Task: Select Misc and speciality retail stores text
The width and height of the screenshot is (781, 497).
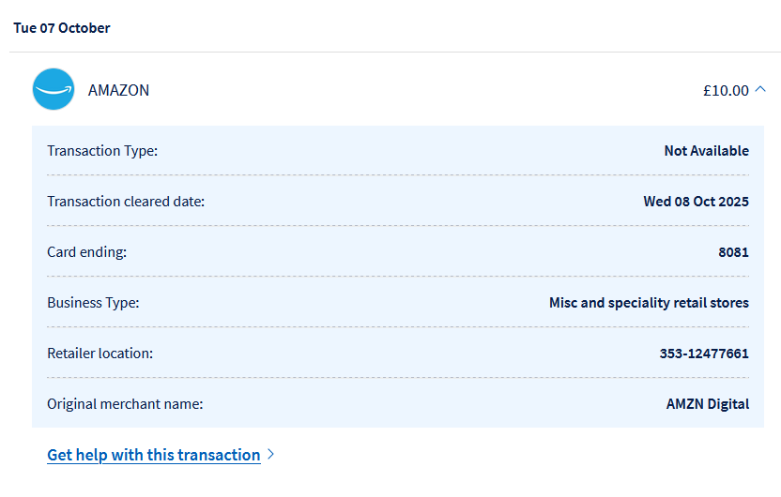Action: click(x=649, y=303)
